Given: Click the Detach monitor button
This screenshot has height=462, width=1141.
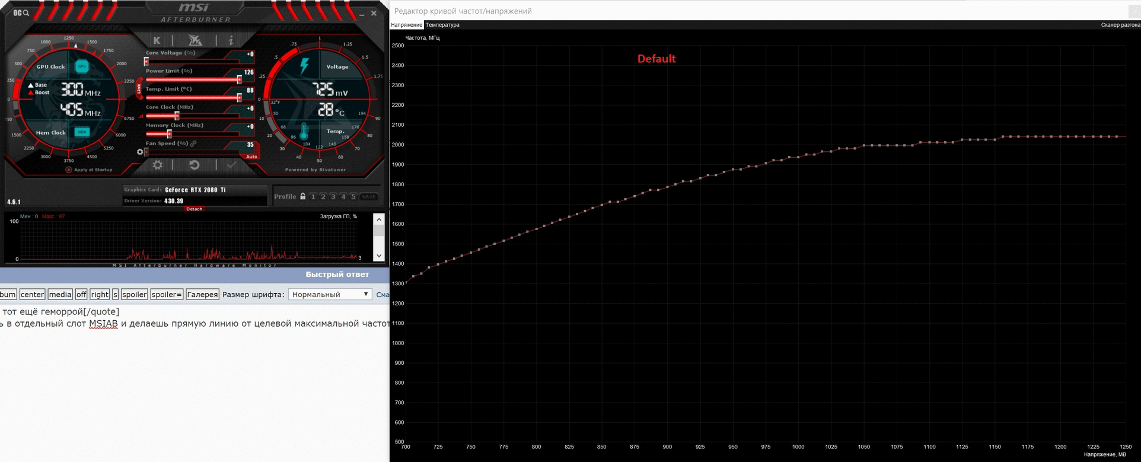Looking at the screenshot, I should (x=195, y=209).
